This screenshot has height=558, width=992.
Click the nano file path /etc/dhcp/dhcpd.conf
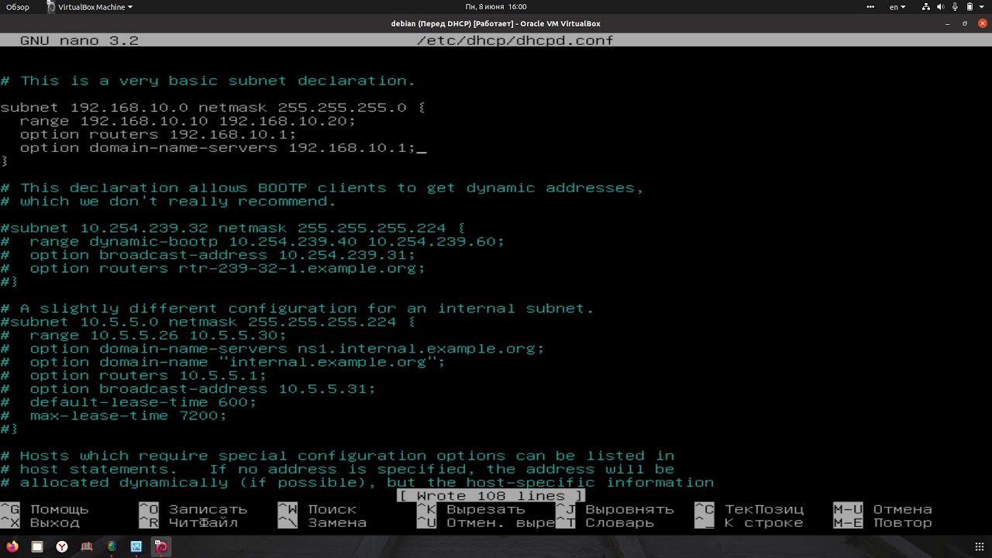[515, 40]
